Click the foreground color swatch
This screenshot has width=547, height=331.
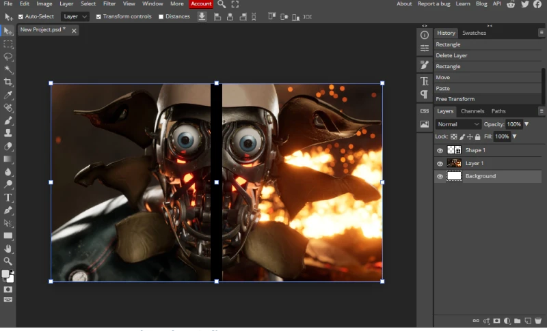5,274
